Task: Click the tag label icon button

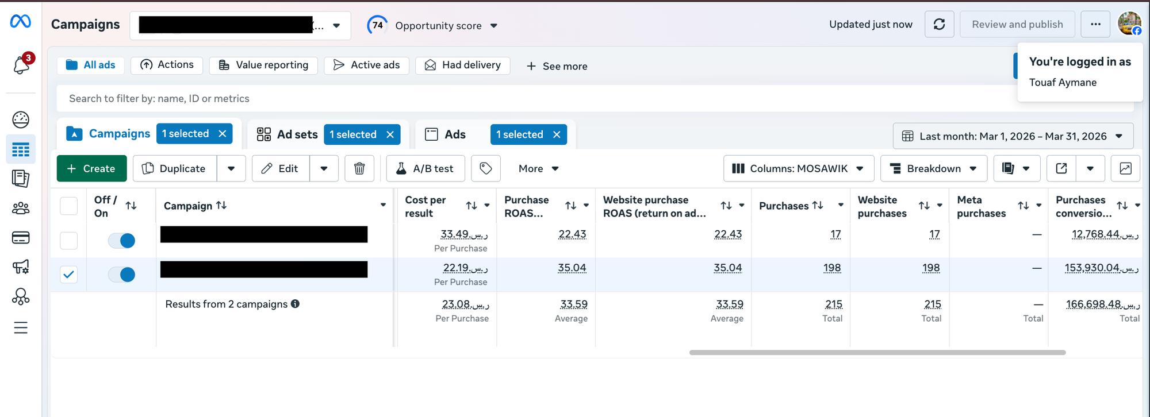Action: click(486, 168)
